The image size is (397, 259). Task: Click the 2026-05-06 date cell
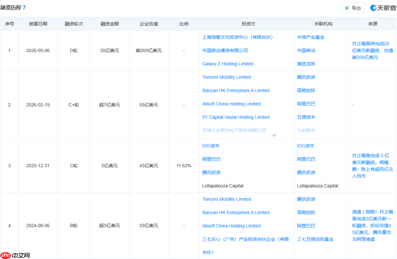tap(38, 51)
